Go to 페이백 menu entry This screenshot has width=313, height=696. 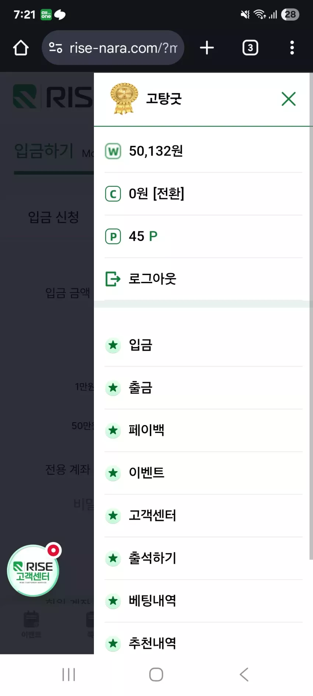(203, 430)
